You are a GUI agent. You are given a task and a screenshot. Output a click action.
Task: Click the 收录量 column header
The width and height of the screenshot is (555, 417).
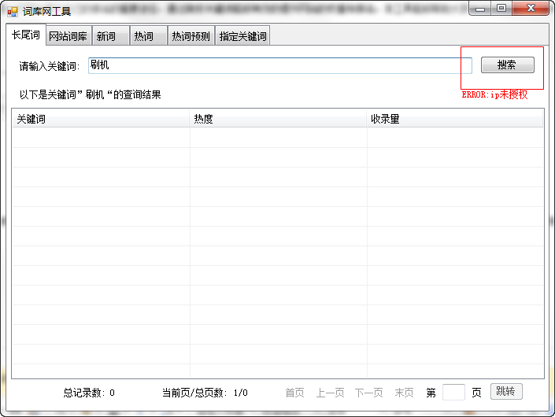(454, 119)
